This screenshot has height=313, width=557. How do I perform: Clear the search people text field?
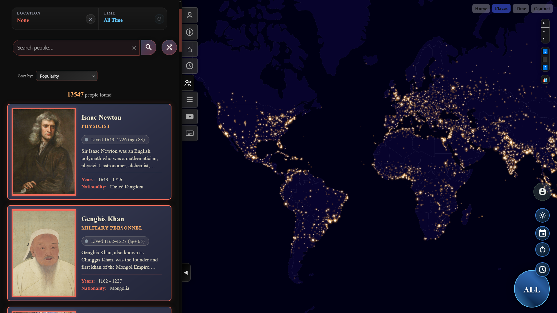point(134,48)
